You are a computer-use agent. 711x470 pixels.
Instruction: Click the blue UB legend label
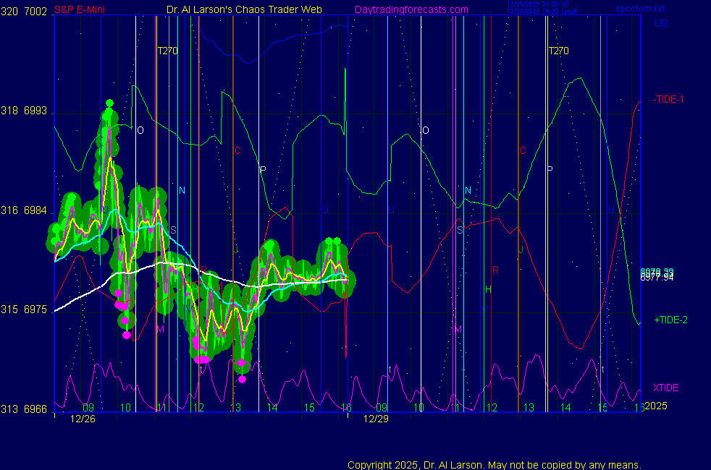660,23
